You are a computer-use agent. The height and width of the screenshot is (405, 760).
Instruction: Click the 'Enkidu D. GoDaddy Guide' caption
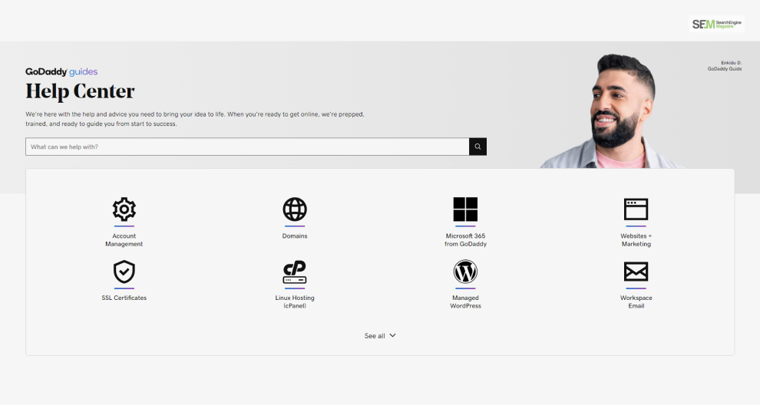(x=725, y=66)
